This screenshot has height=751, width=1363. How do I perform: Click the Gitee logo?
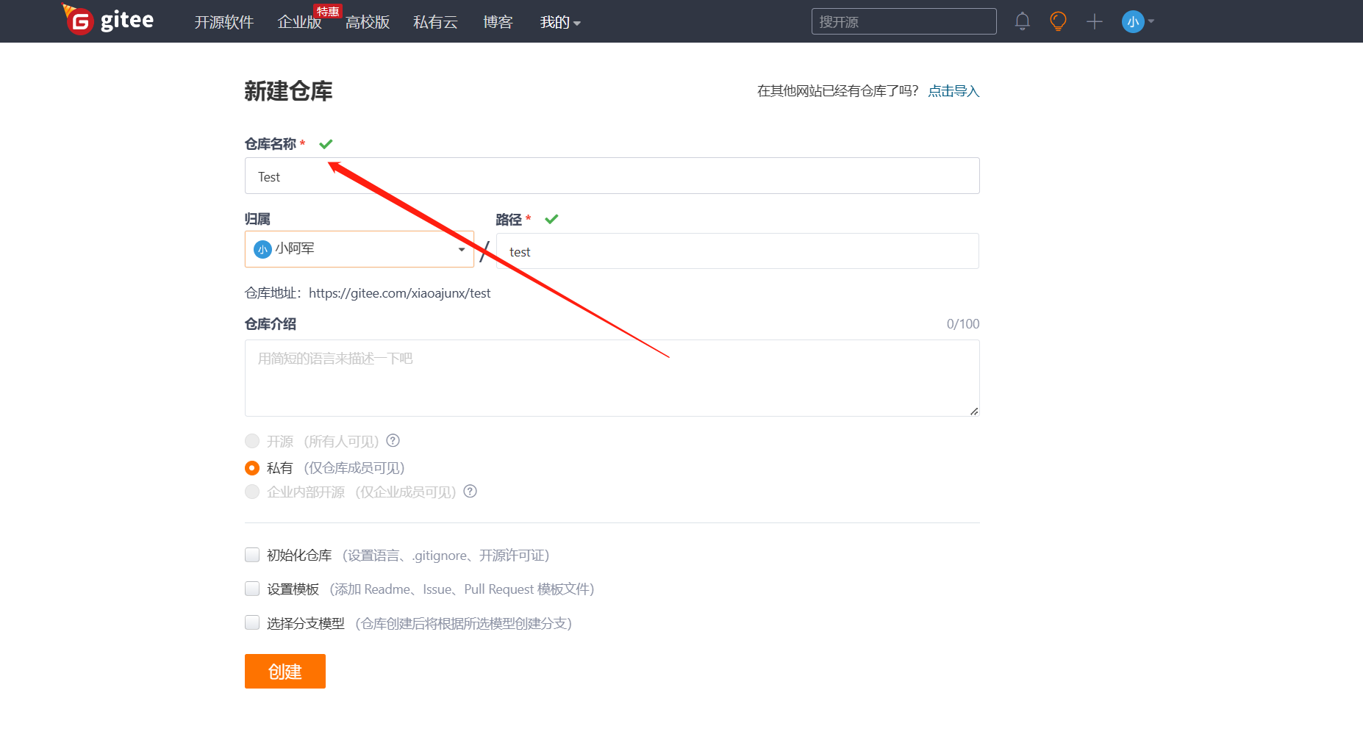pyautogui.click(x=108, y=21)
